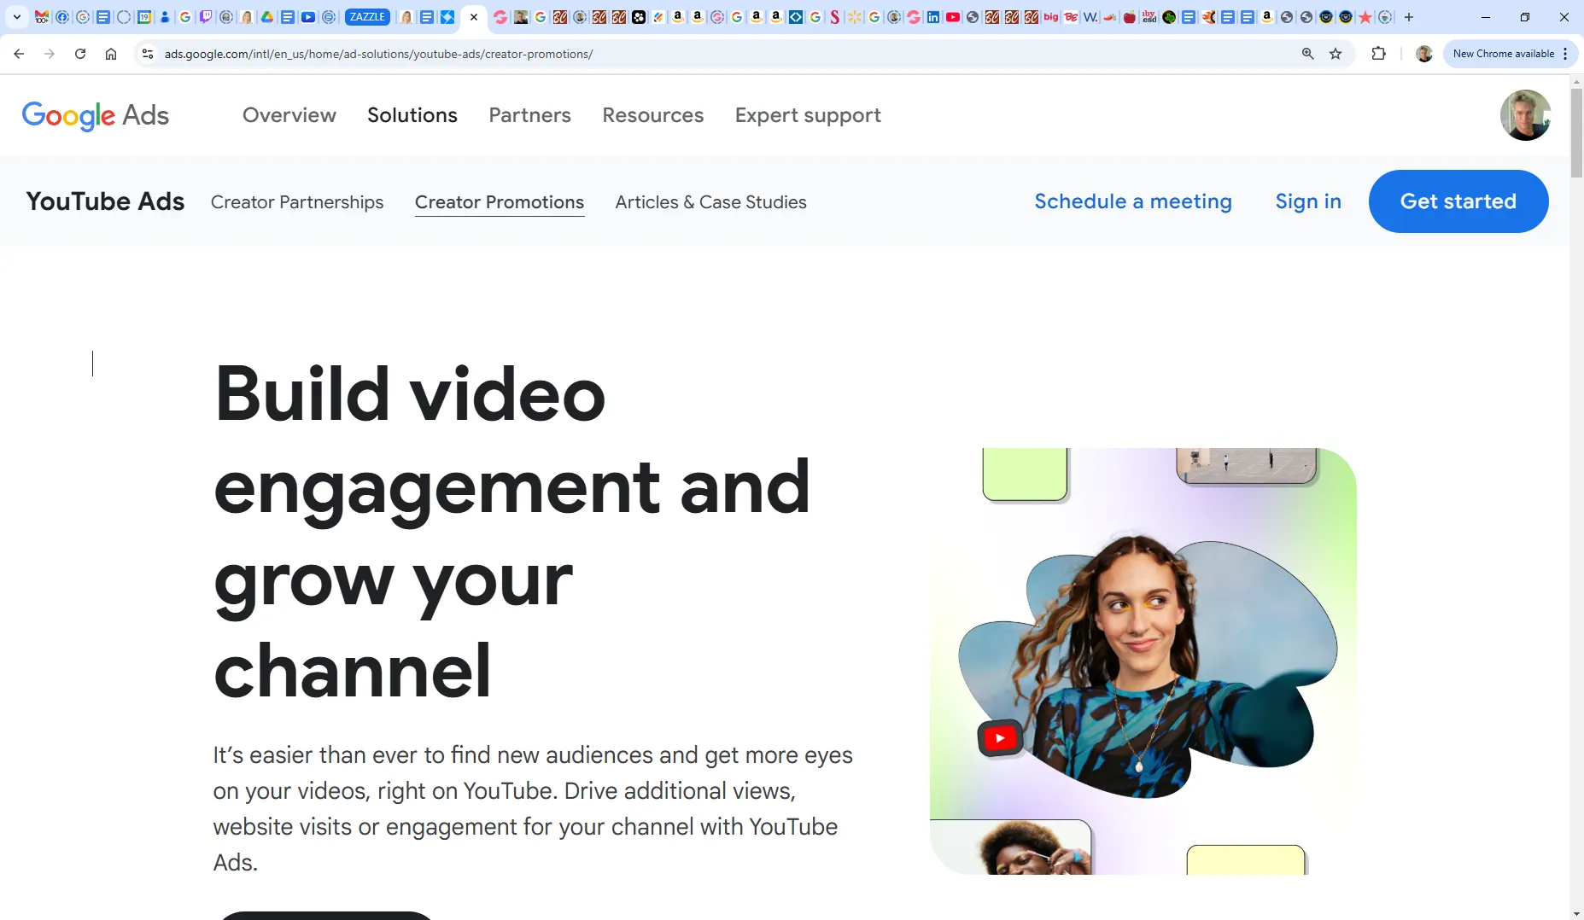Switch to the ZAZZLE tab
Viewport: 1584px width, 920px height.
[x=368, y=17]
